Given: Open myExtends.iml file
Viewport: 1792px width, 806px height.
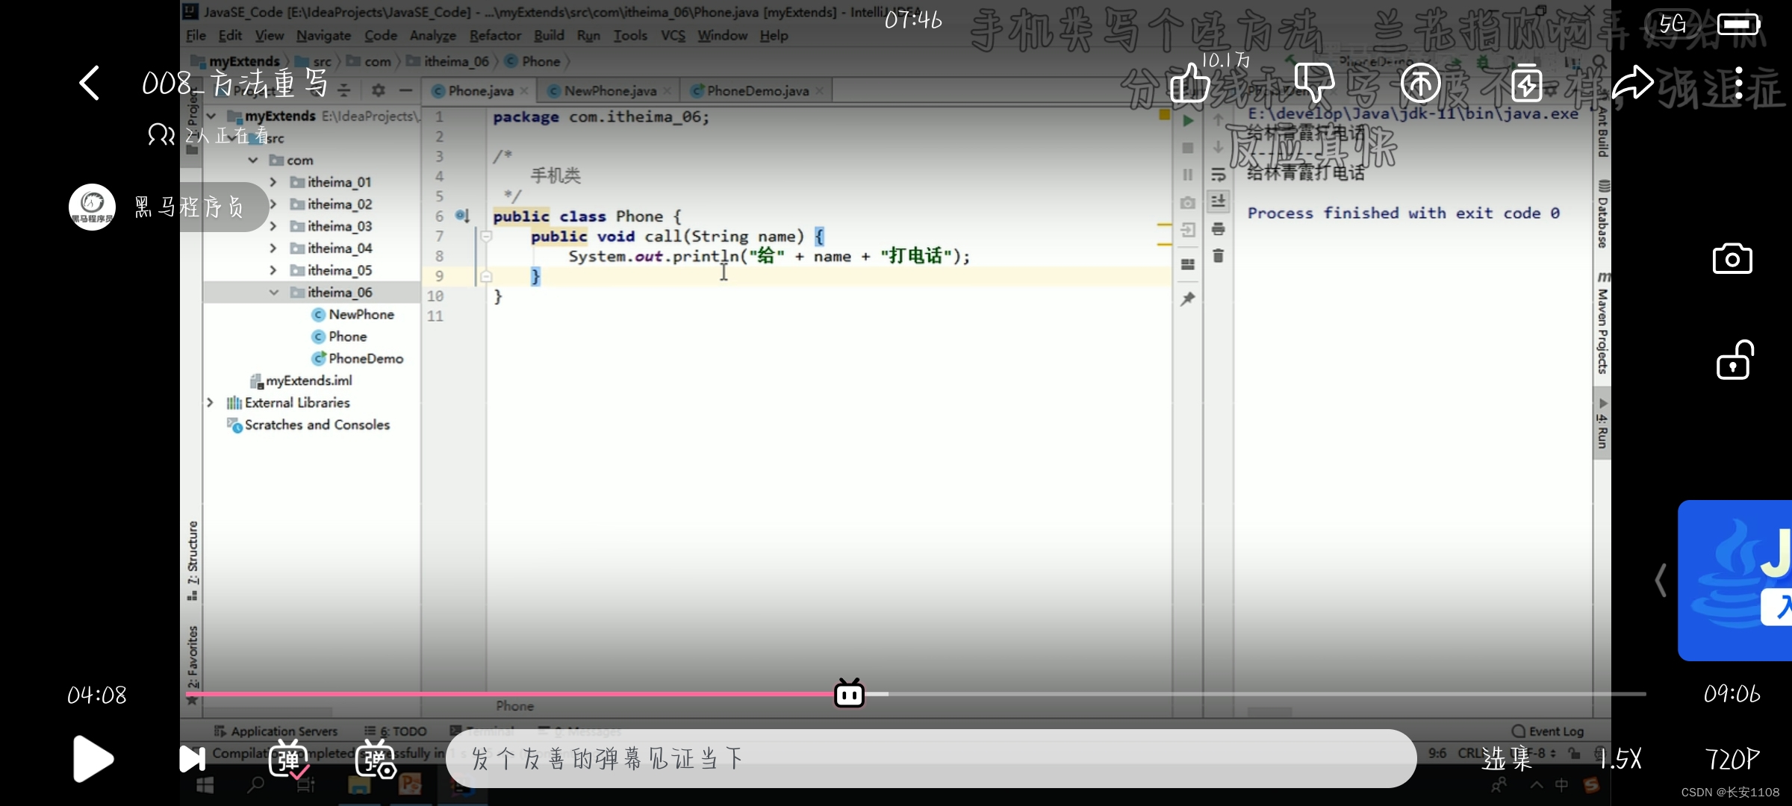Looking at the screenshot, I should coord(301,381).
